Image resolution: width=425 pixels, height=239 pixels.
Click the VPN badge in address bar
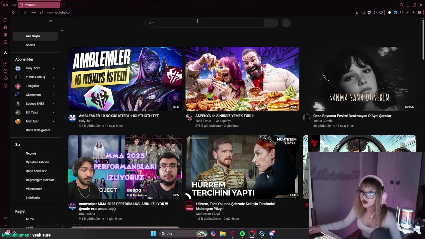click(x=34, y=13)
